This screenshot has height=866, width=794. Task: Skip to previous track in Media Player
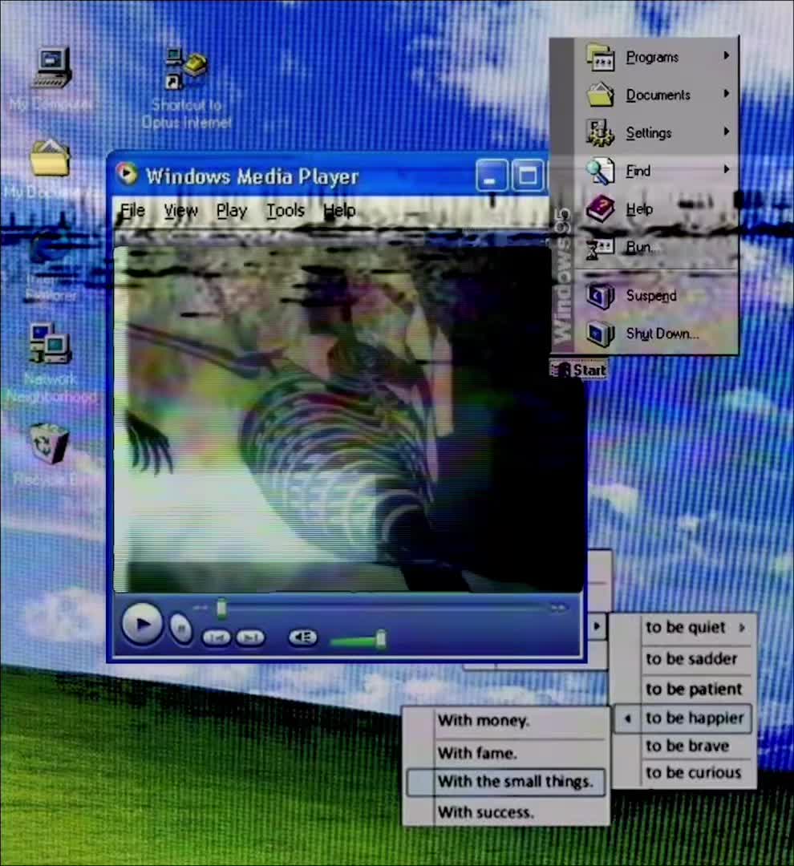tap(217, 637)
